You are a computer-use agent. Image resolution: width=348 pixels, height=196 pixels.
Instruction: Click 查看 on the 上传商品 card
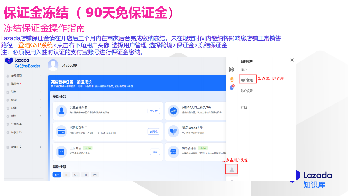pyautogui.click(x=155, y=152)
